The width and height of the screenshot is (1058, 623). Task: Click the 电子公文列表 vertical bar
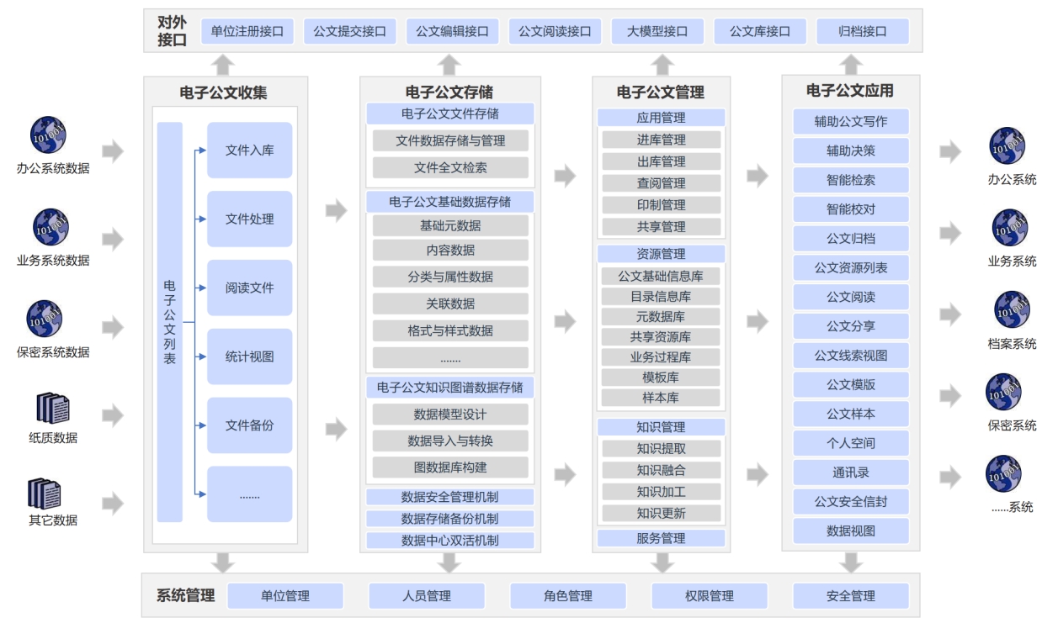coord(170,322)
